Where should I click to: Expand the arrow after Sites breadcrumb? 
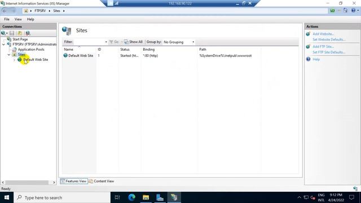(x=64, y=11)
